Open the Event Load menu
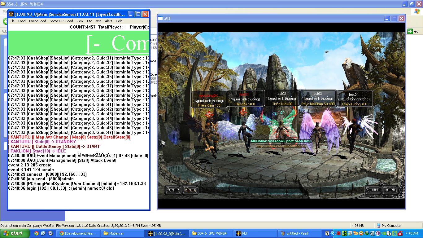The height and width of the screenshot is (238, 423). [37, 21]
